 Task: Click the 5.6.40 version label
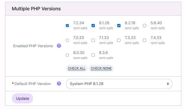[156, 23]
